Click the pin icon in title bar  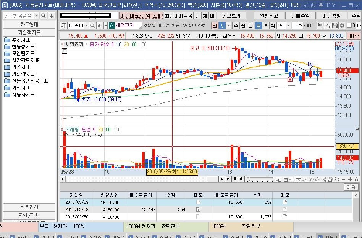coord(320,5)
